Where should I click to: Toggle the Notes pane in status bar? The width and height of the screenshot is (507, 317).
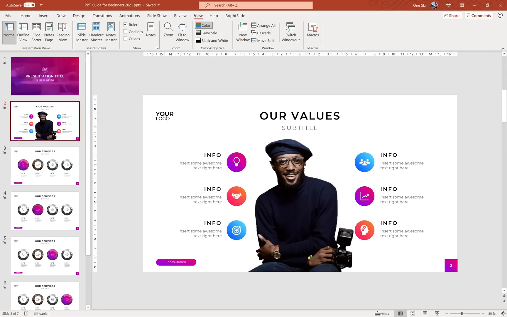pos(382,313)
